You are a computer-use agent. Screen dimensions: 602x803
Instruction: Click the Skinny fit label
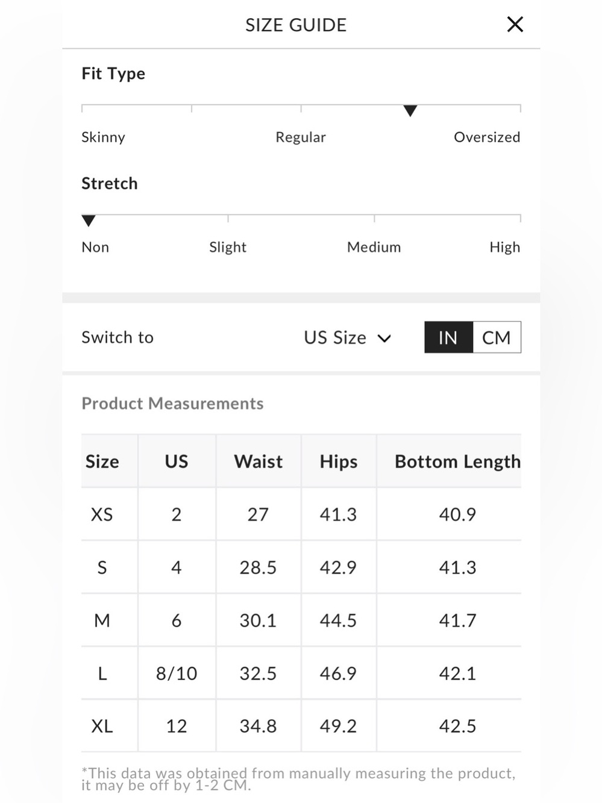pyautogui.click(x=104, y=137)
